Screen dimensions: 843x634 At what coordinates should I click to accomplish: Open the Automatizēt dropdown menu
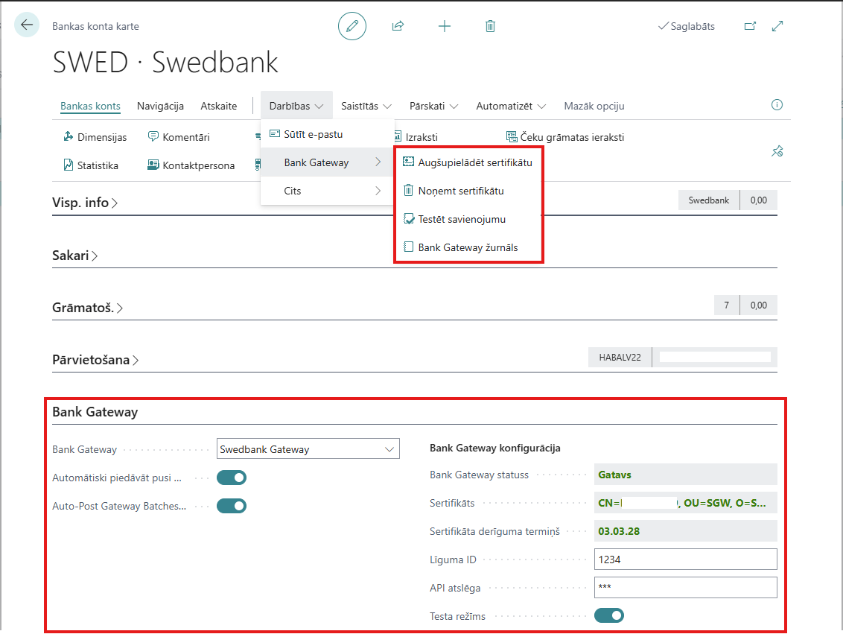click(x=511, y=106)
